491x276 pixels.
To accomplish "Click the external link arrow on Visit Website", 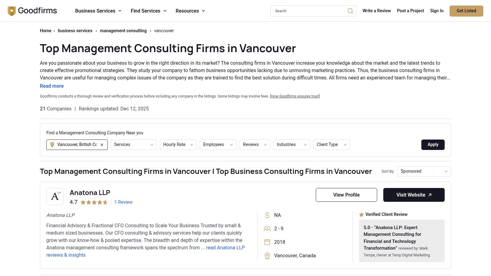I will click(430, 195).
